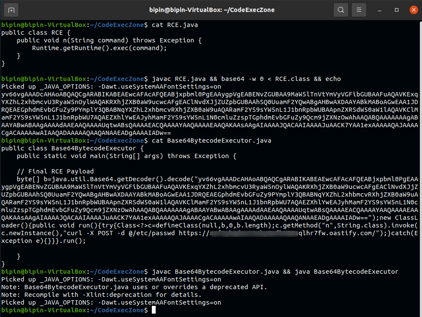This screenshot has width=422, height=317.
Task: Click the 'public class RCE {' line
Action: pos(36,33)
